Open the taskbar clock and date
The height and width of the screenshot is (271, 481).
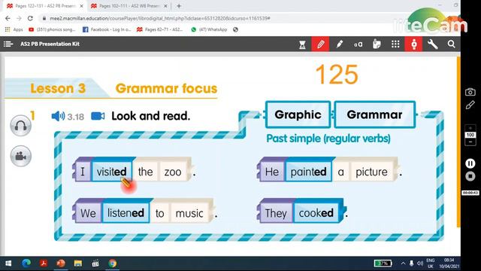(449, 263)
